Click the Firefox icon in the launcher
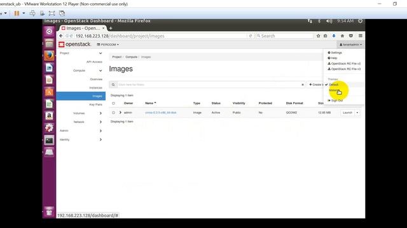Image resolution: width=407 pixels, height=228 pixels. point(49,56)
